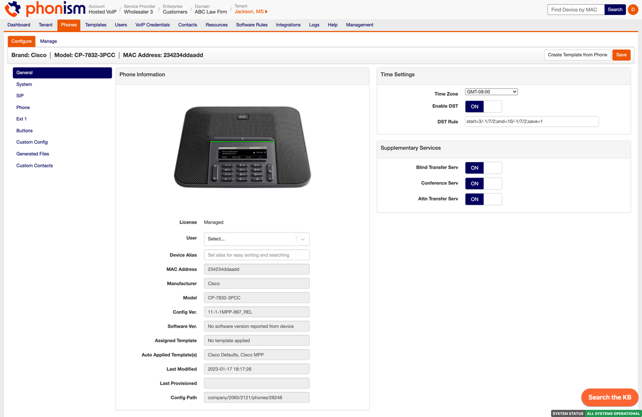Switch to the Configure tab
Viewport: 642px width, 417px height.
pos(22,41)
